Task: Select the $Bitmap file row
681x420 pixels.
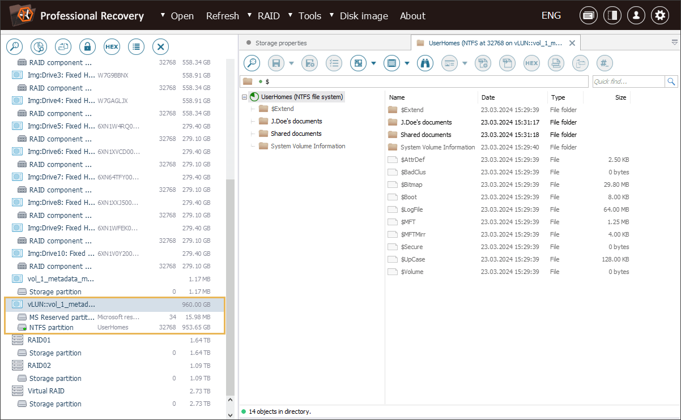Action: click(x=508, y=185)
